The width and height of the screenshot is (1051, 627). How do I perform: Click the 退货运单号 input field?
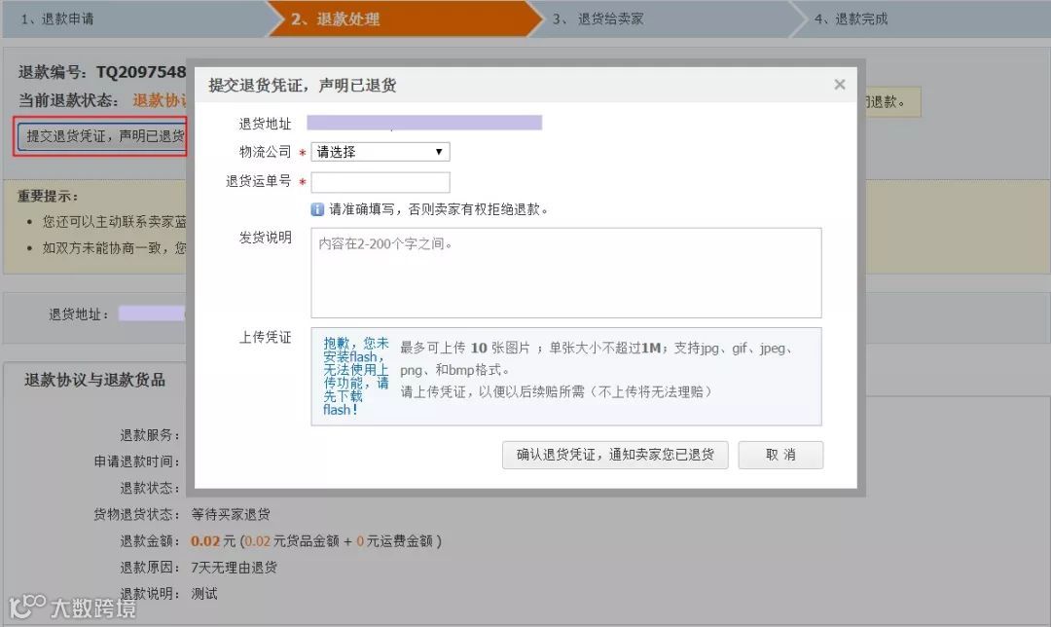pos(381,182)
